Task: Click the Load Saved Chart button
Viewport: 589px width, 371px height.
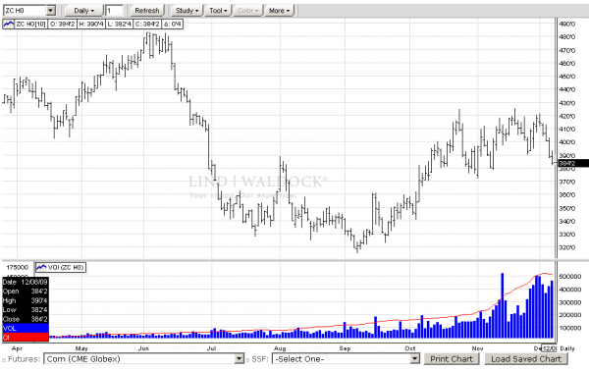Action: pos(526,359)
